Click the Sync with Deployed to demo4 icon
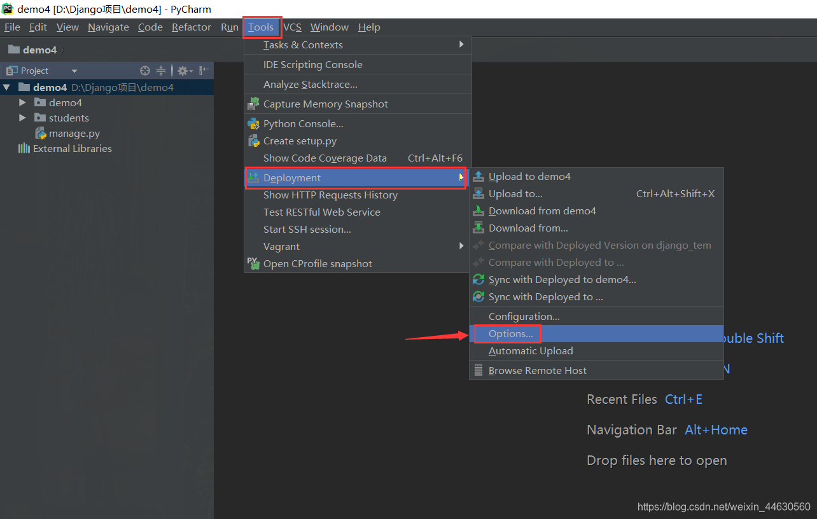Image resolution: width=817 pixels, height=519 pixels. click(x=478, y=279)
